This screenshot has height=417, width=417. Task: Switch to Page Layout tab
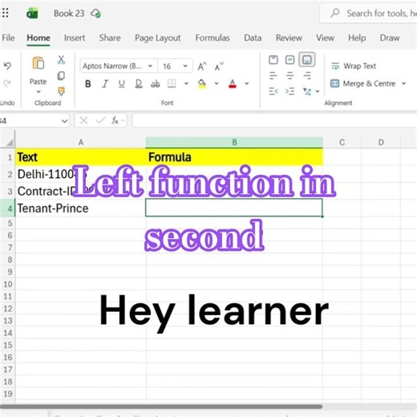[x=158, y=38]
